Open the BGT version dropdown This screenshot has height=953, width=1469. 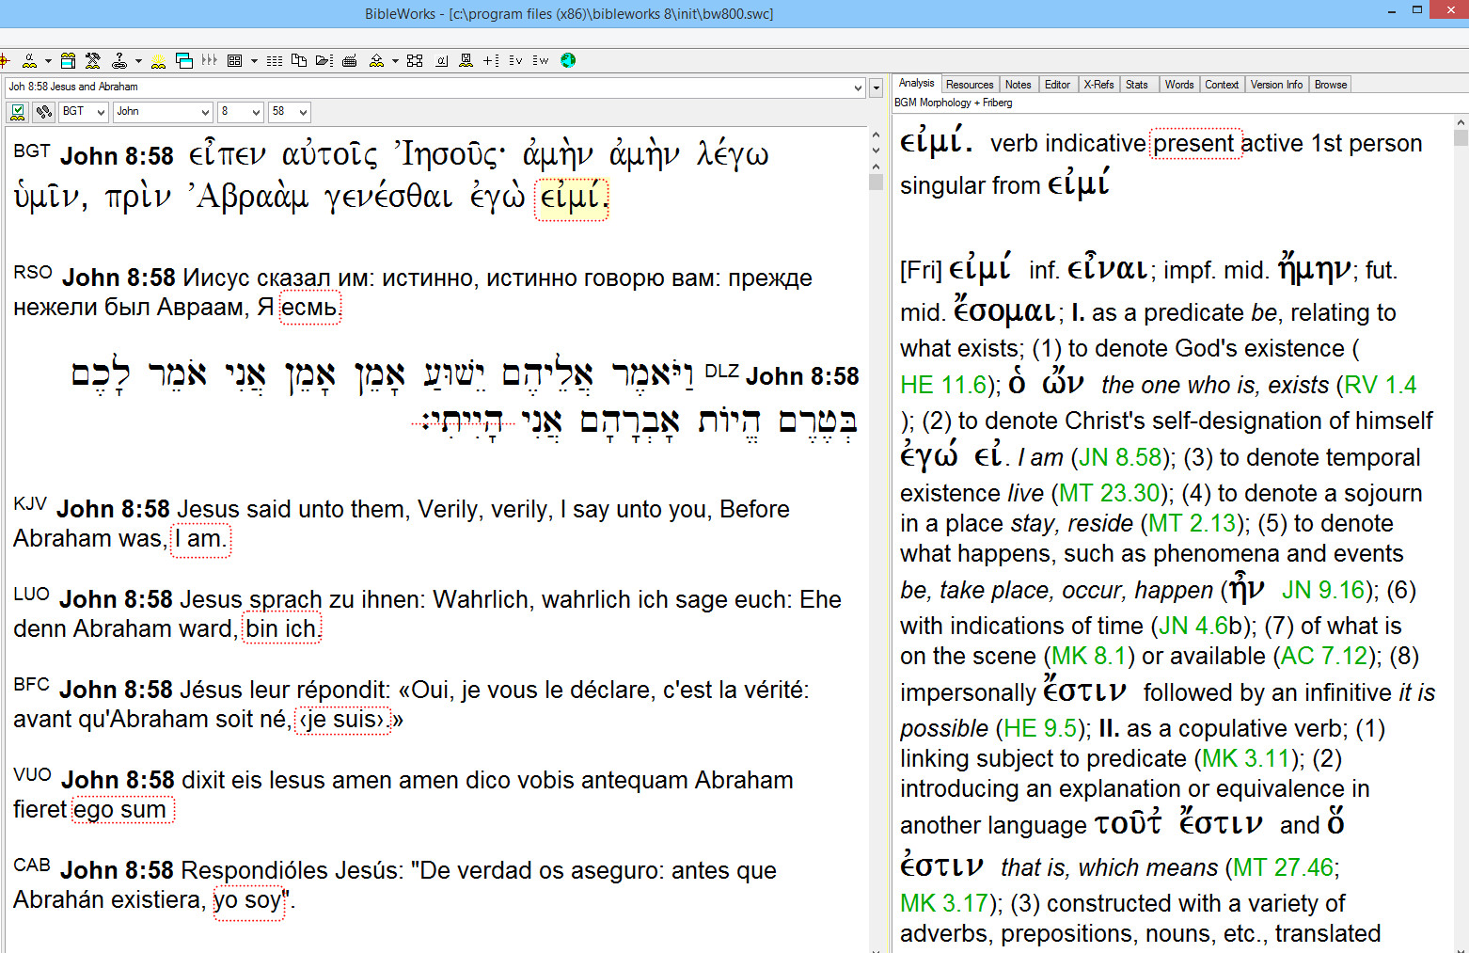[101, 112]
